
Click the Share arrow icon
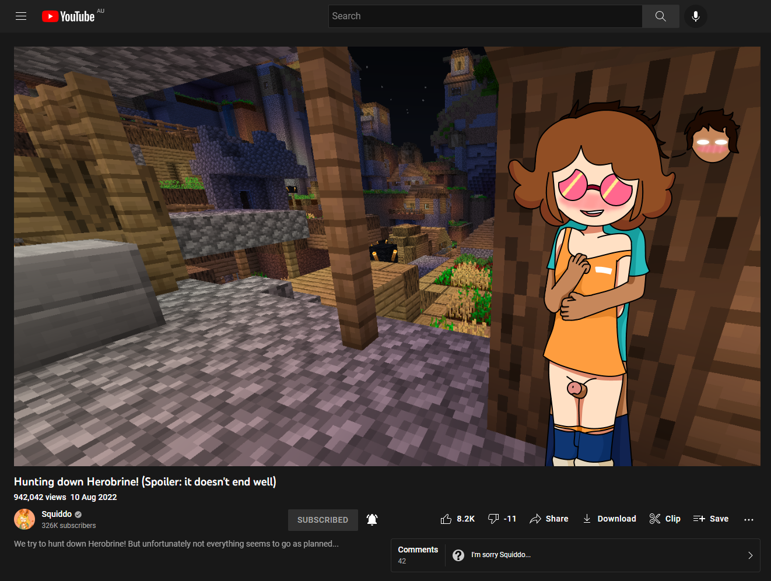click(537, 518)
